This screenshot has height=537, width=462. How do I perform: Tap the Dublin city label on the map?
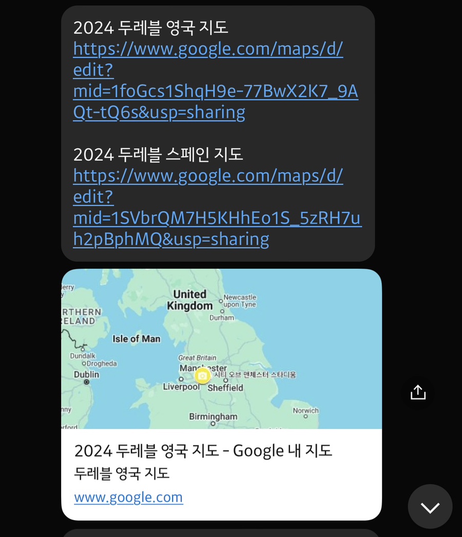tap(86, 374)
